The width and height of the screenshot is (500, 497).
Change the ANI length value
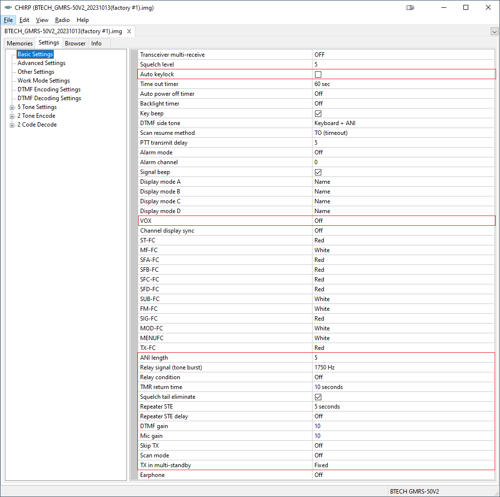403,358
